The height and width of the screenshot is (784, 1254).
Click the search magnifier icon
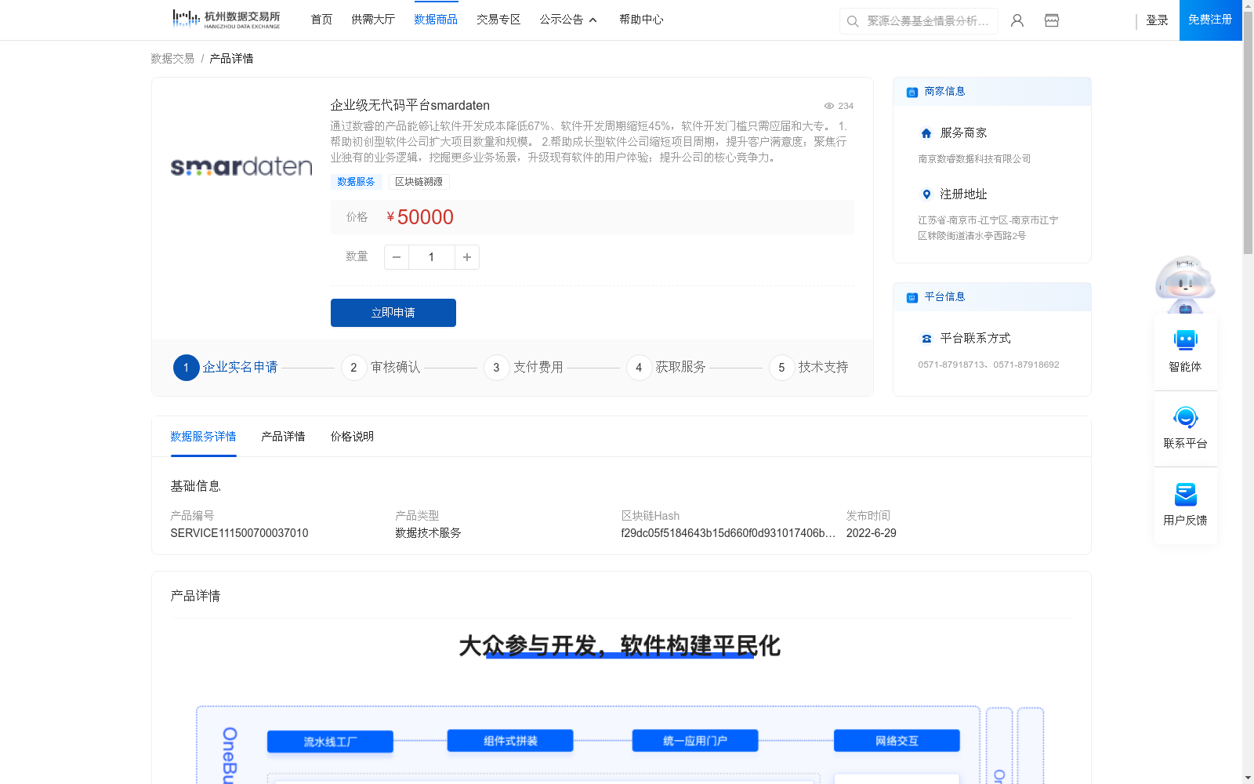853,21
